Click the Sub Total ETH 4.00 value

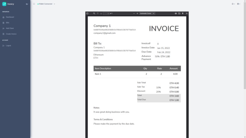click(x=174, y=83)
